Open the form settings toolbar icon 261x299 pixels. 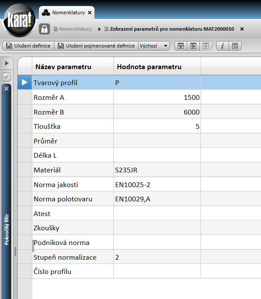pos(235,46)
